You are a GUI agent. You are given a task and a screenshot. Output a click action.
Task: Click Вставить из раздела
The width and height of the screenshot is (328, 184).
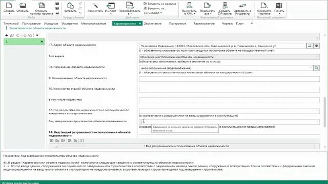pyautogui.click(x=160, y=4)
